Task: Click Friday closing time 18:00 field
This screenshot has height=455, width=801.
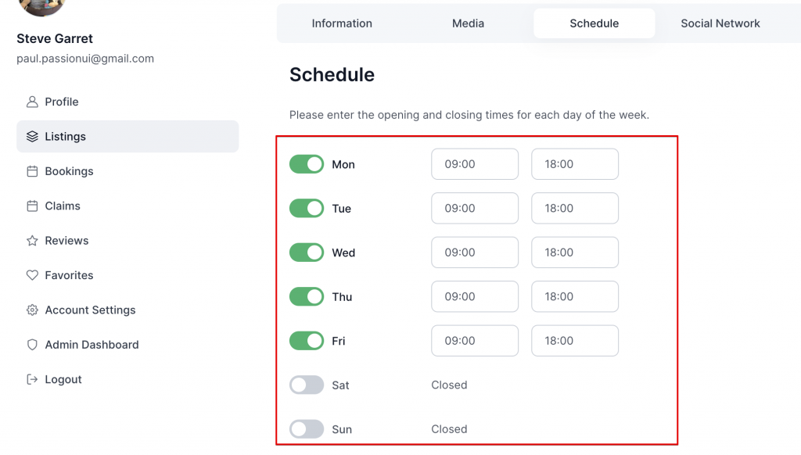Action: (x=575, y=341)
